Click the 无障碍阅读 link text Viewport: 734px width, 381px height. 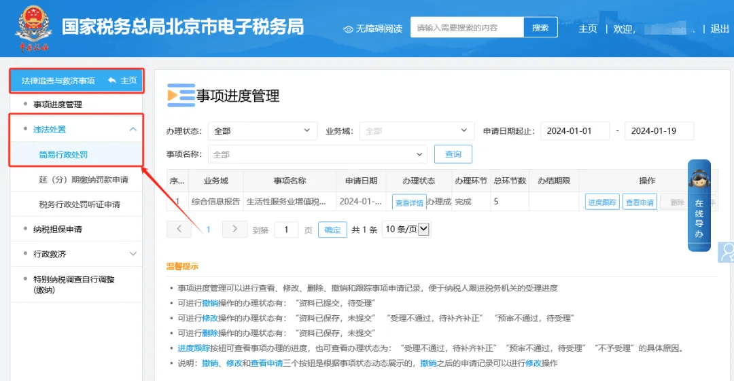pyautogui.click(x=379, y=29)
